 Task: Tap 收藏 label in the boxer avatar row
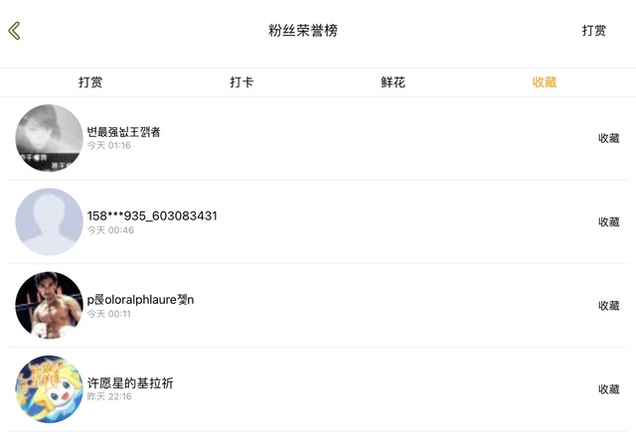tap(609, 306)
